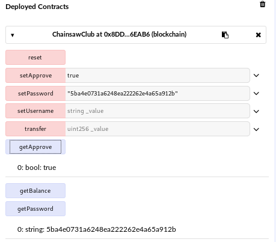Expand setPassword parameters chevron
This screenshot has height=242, width=276.
(256, 94)
